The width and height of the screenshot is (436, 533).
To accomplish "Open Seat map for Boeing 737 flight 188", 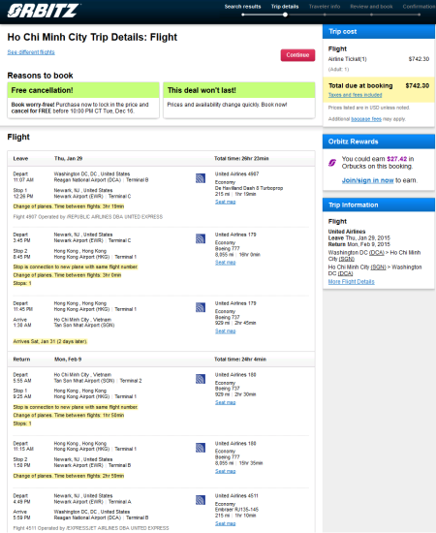I will tap(226, 402).
